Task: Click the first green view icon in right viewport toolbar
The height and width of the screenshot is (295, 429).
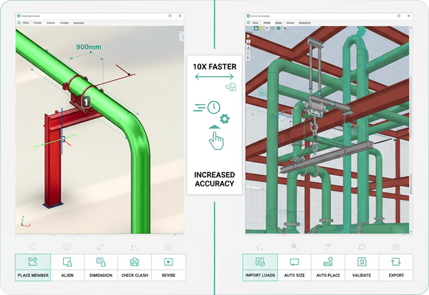Action: tap(257, 28)
